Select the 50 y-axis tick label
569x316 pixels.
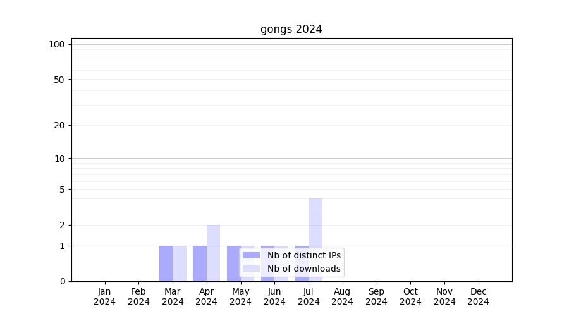(59, 80)
